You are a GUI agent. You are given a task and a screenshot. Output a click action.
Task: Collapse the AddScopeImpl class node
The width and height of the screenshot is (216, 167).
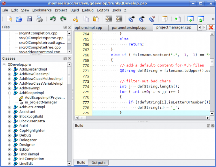click(x=10, y=93)
